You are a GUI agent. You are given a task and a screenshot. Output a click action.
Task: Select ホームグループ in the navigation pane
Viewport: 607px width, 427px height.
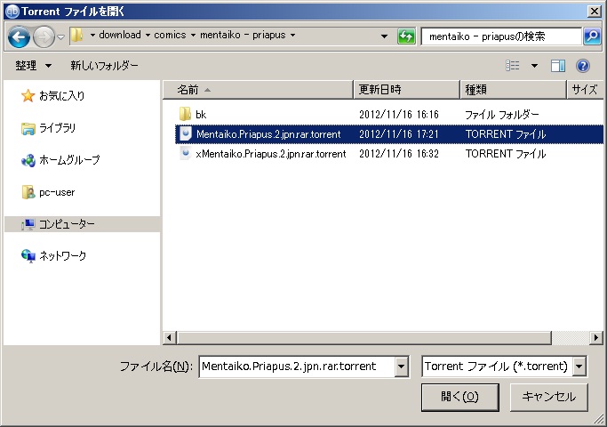click(x=69, y=159)
